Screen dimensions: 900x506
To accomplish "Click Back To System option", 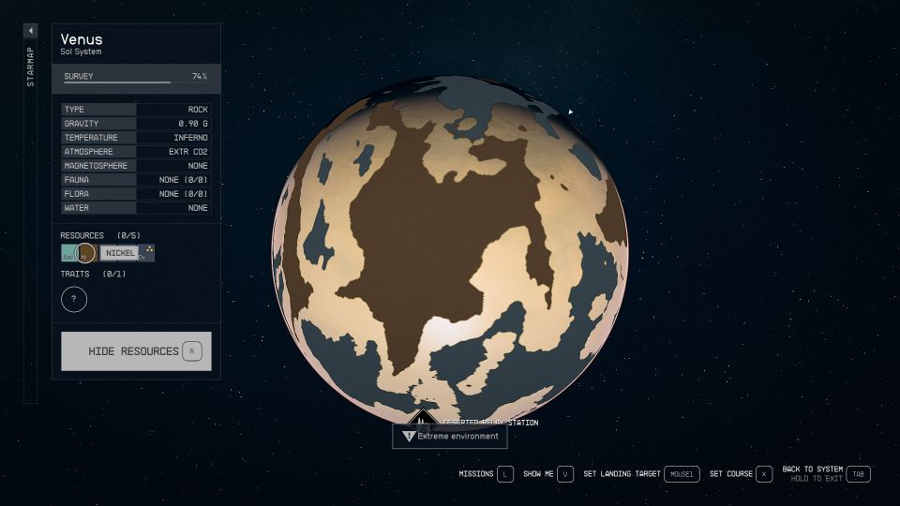I will click(812, 469).
